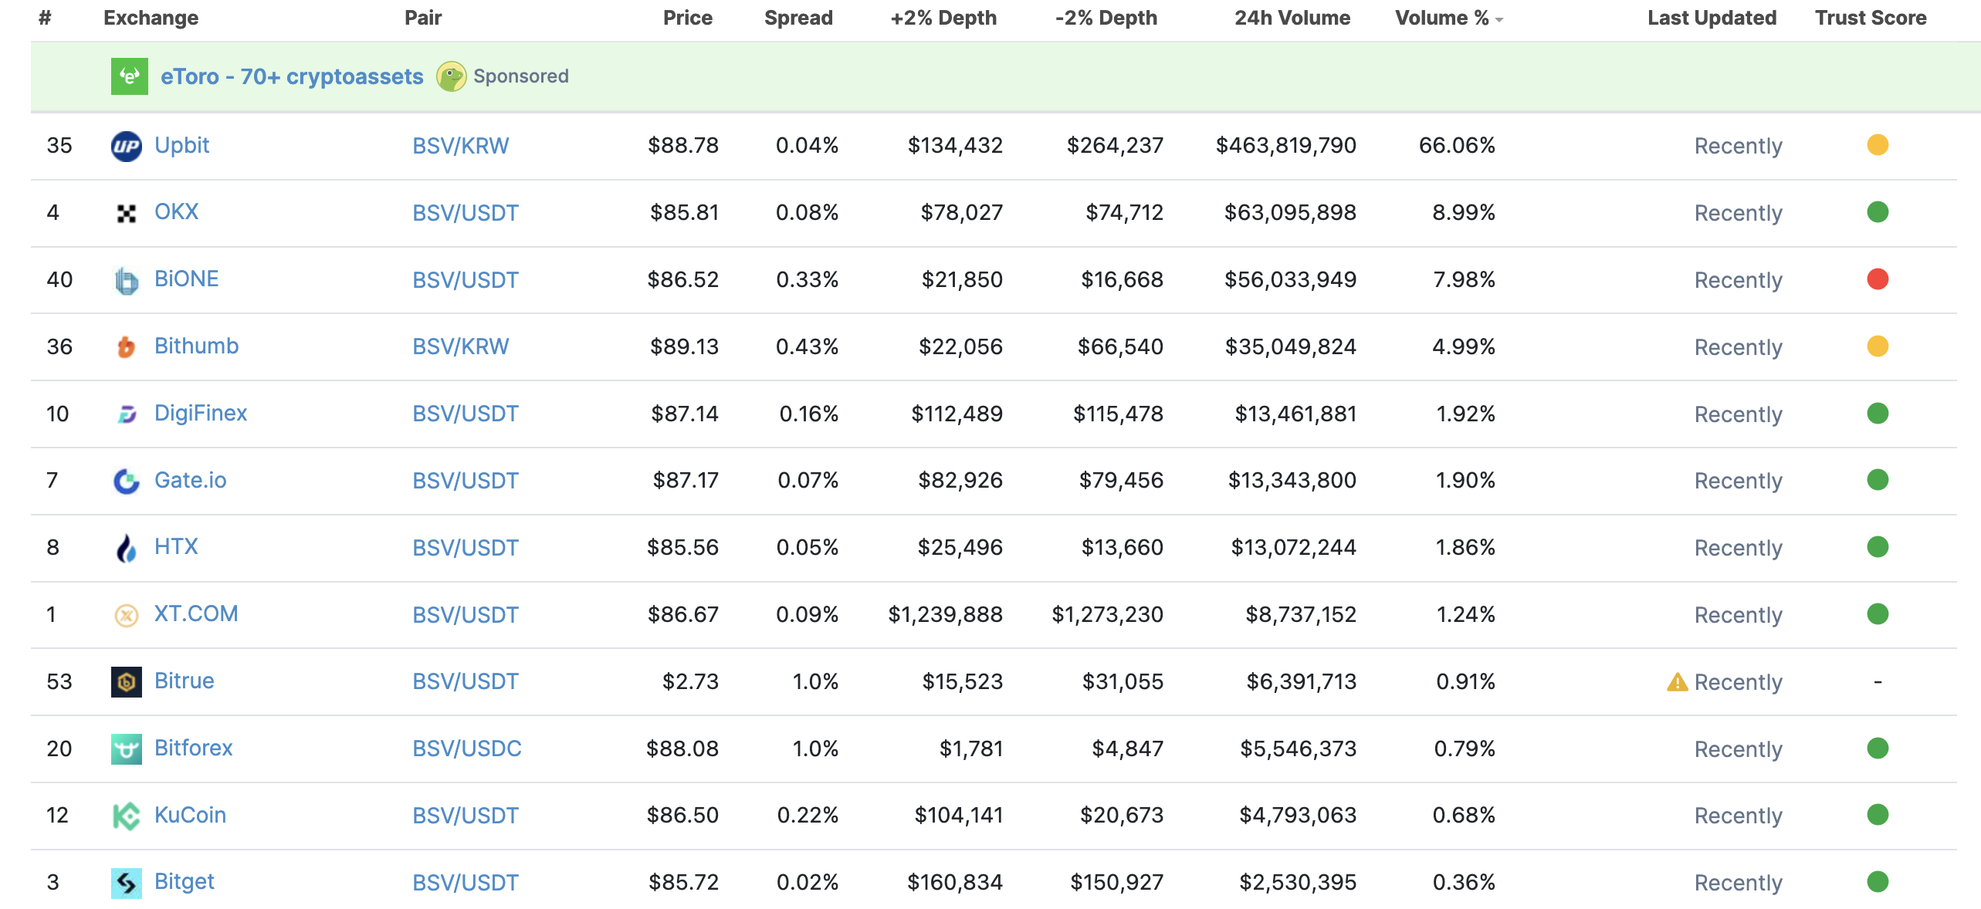This screenshot has height=909, width=1981.
Task: Click the eToro green logo icon
Action: pyautogui.click(x=129, y=76)
